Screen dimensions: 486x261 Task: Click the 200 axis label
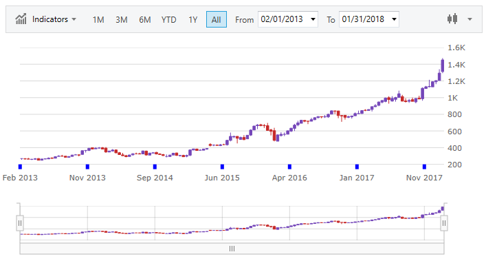click(x=454, y=165)
